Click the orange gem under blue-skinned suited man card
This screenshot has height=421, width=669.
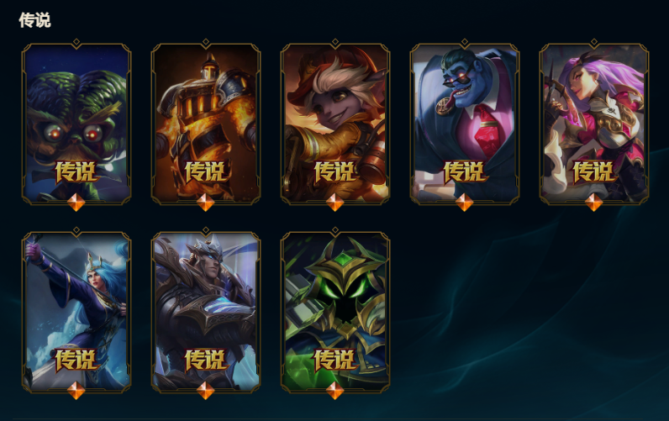465,203
